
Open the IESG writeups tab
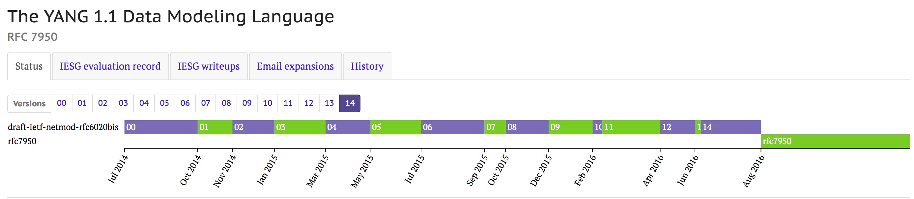209,66
